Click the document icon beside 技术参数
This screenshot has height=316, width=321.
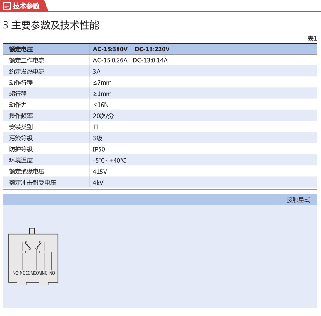click(7, 6)
